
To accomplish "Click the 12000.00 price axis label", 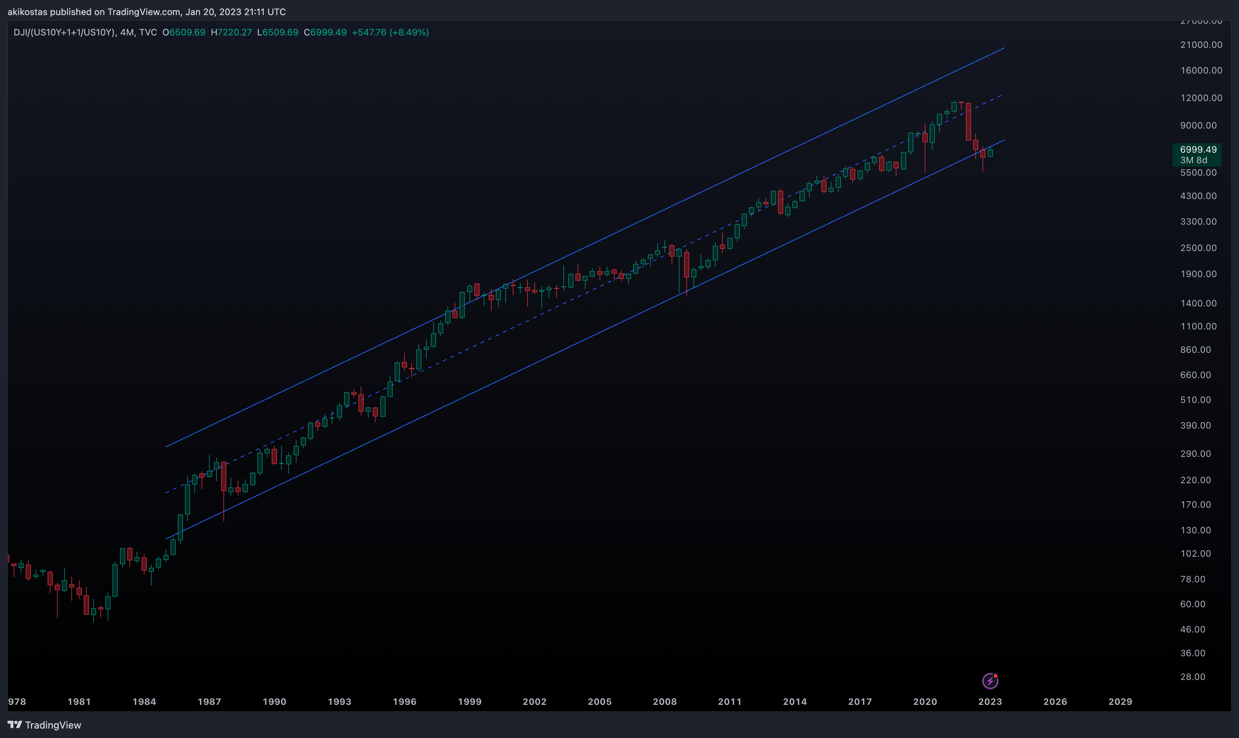I will pyautogui.click(x=1201, y=98).
